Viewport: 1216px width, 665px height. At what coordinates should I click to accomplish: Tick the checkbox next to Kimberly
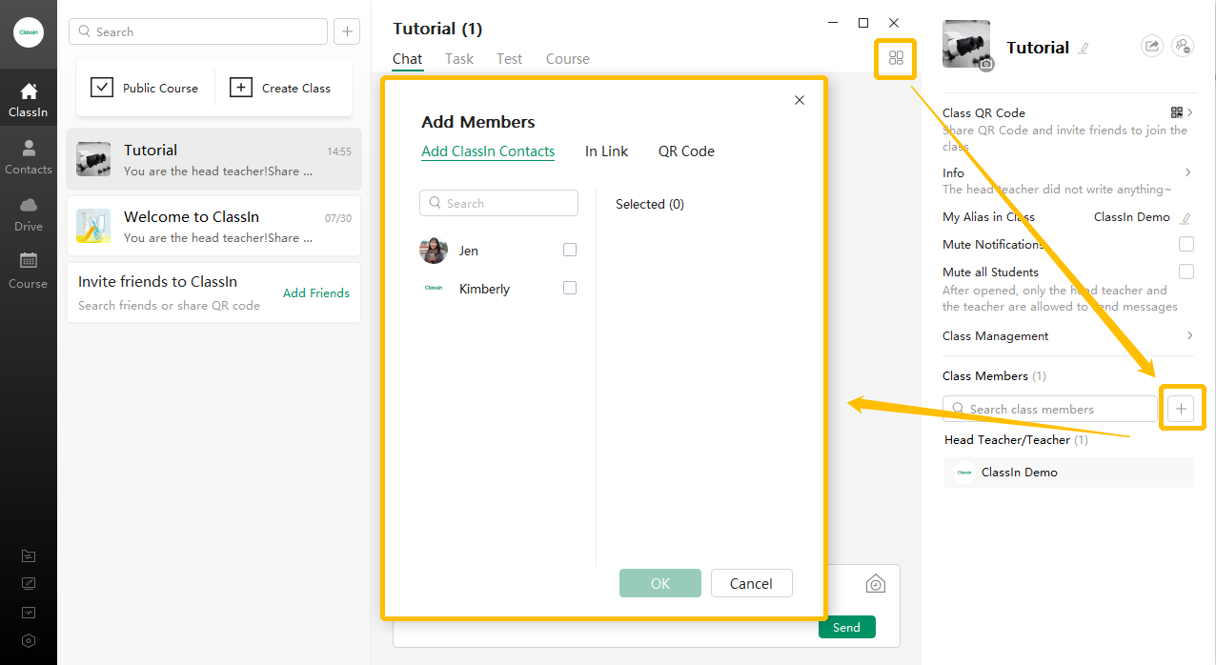570,288
